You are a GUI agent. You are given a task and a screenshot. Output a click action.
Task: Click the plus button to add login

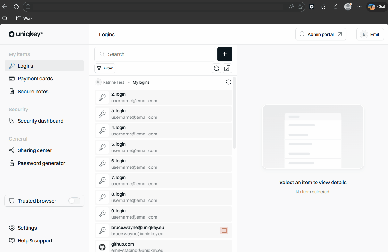click(x=224, y=54)
